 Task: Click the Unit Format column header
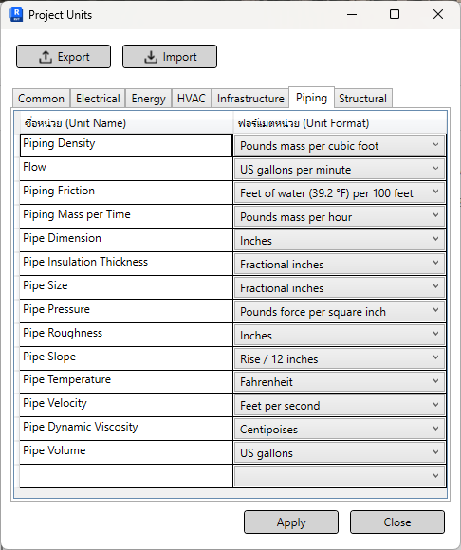340,122
